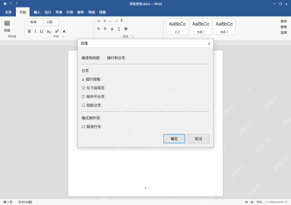This screenshot has height=205, width=291.
Task: Confirm the dialog with 确定
Action: tap(174, 139)
